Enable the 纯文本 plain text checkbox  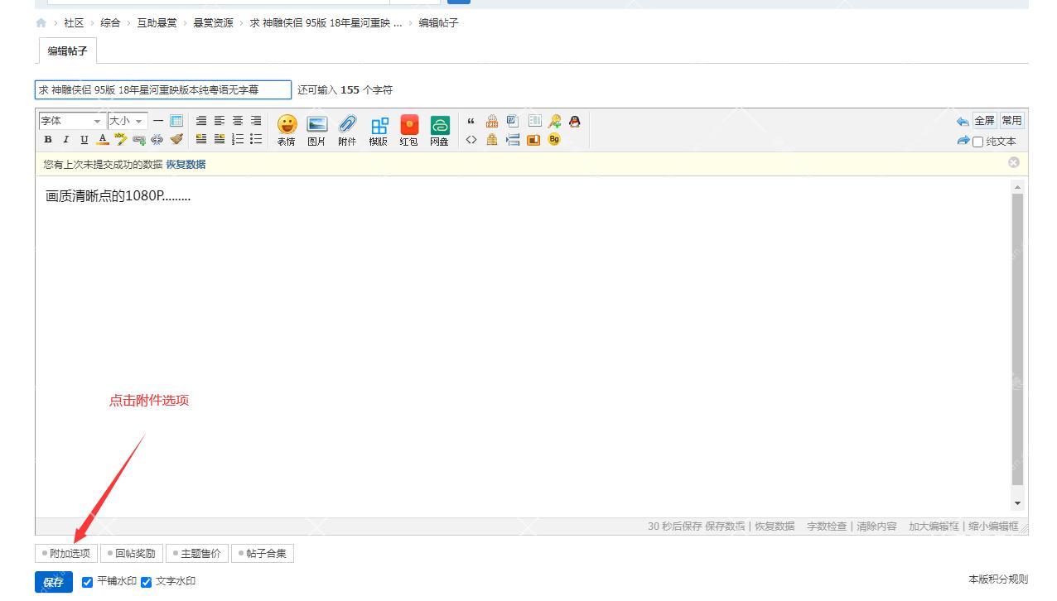(x=977, y=142)
